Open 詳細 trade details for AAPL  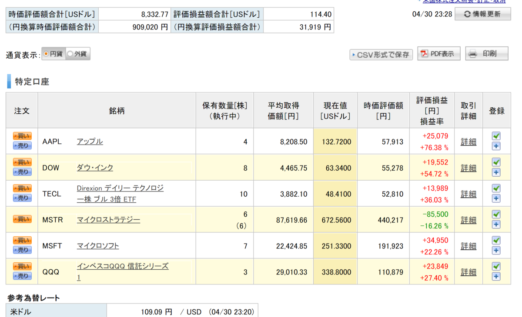point(468,142)
